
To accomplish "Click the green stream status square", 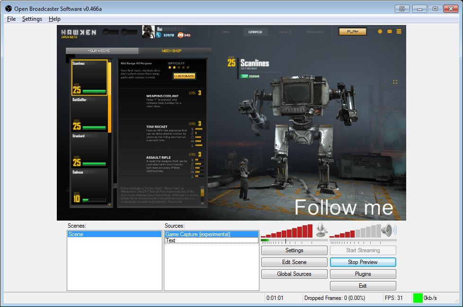I will [x=418, y=298].
